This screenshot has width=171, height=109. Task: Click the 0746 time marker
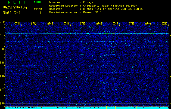click(99, 23)
